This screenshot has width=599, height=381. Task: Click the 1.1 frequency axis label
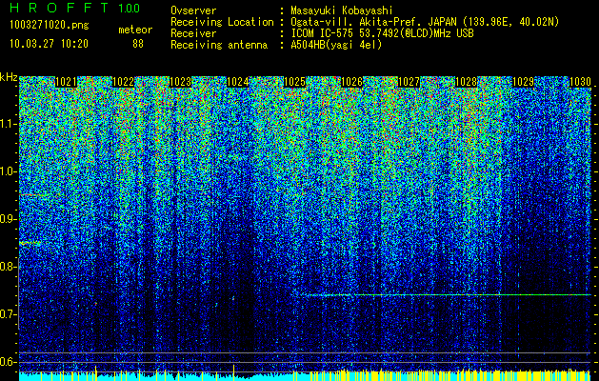coord(8,124)
